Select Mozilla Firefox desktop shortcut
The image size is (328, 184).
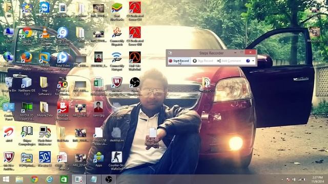(x=27, y=61)
